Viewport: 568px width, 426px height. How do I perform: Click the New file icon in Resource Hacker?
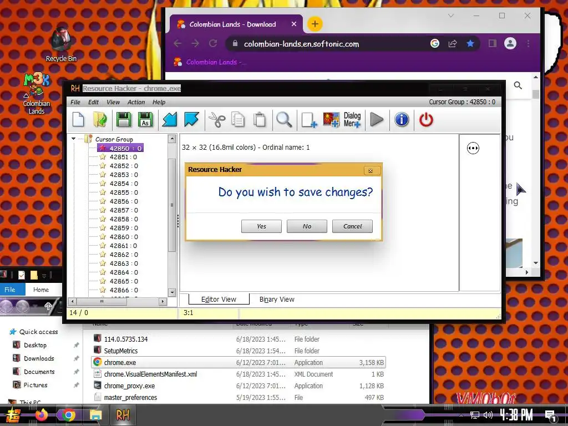tap(78, 120)
